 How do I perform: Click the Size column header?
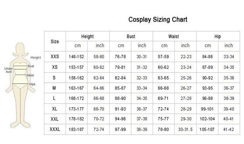55,41
